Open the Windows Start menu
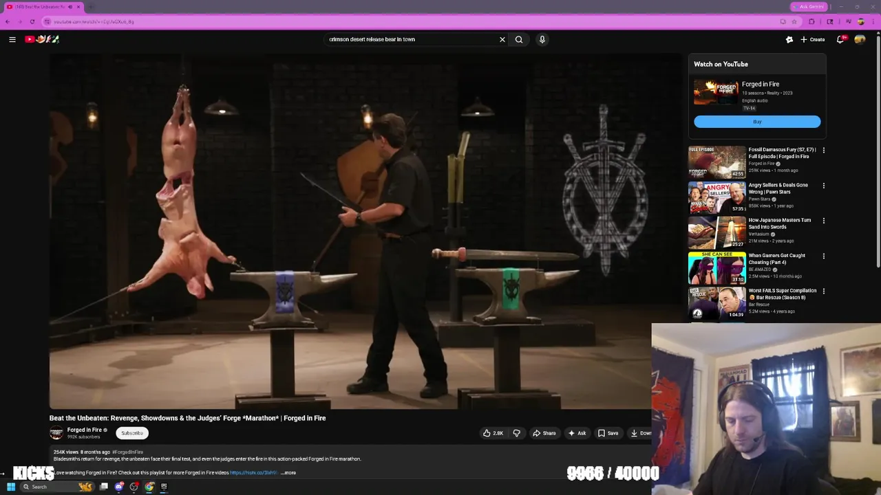 click(x=11, y=487)
